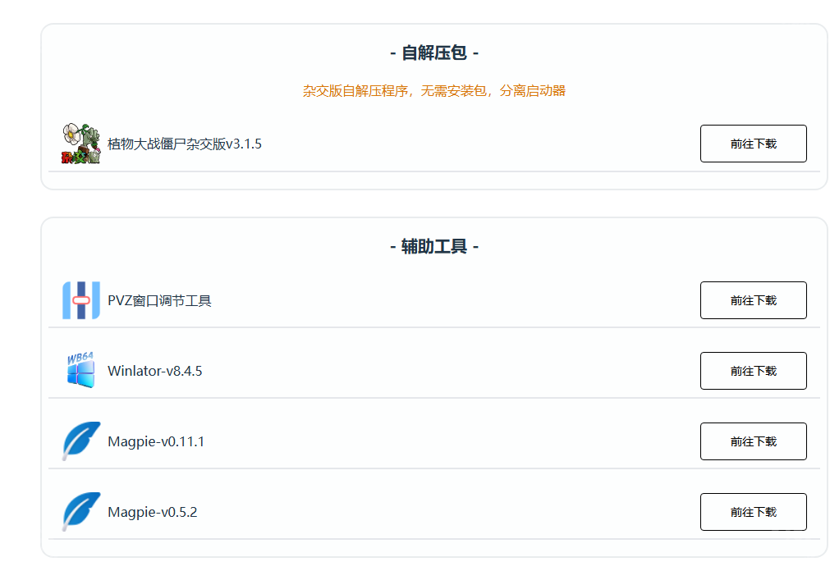This screenshot has width=830, height=571.
Task: Download Winlator-v8.4.5 via 前往下载 button
Action: pos(753,371)
